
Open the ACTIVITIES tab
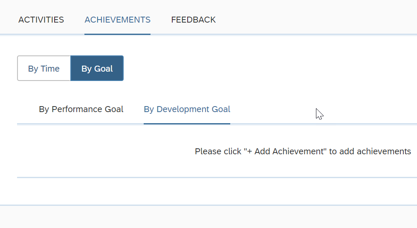point(41,20)
